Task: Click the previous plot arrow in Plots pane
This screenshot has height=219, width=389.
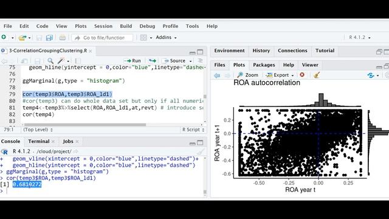Action: (217, 75)
